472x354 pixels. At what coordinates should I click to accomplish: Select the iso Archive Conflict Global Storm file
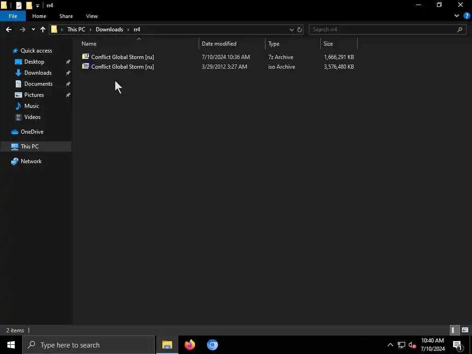click(x=218, y=67)
